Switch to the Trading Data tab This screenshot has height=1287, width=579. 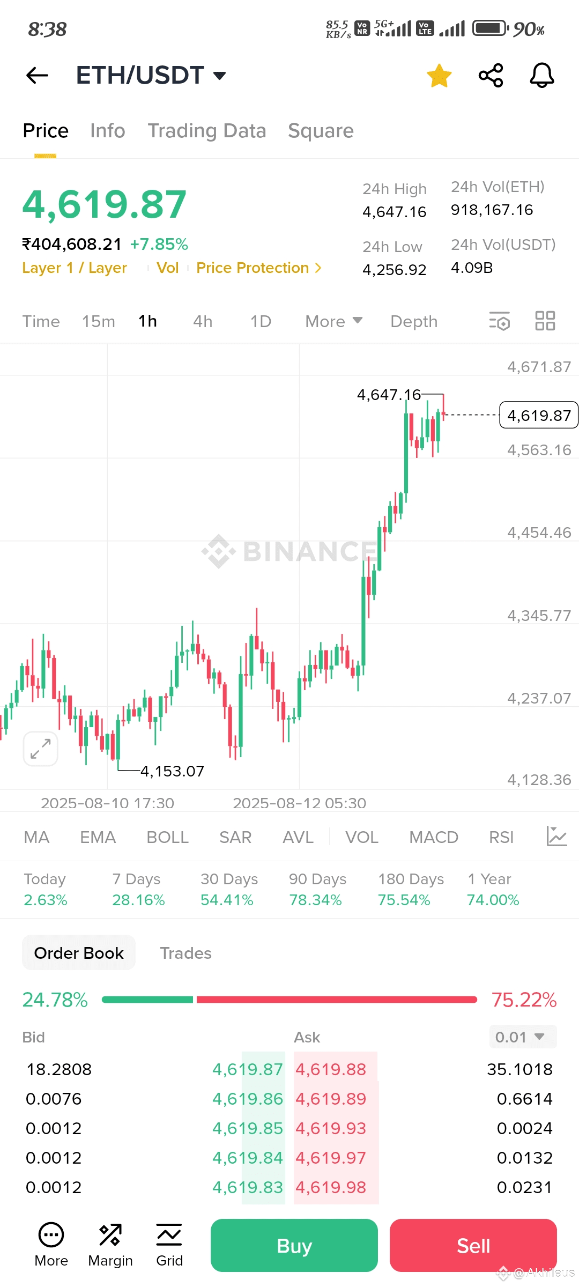(x=207, y=131)
